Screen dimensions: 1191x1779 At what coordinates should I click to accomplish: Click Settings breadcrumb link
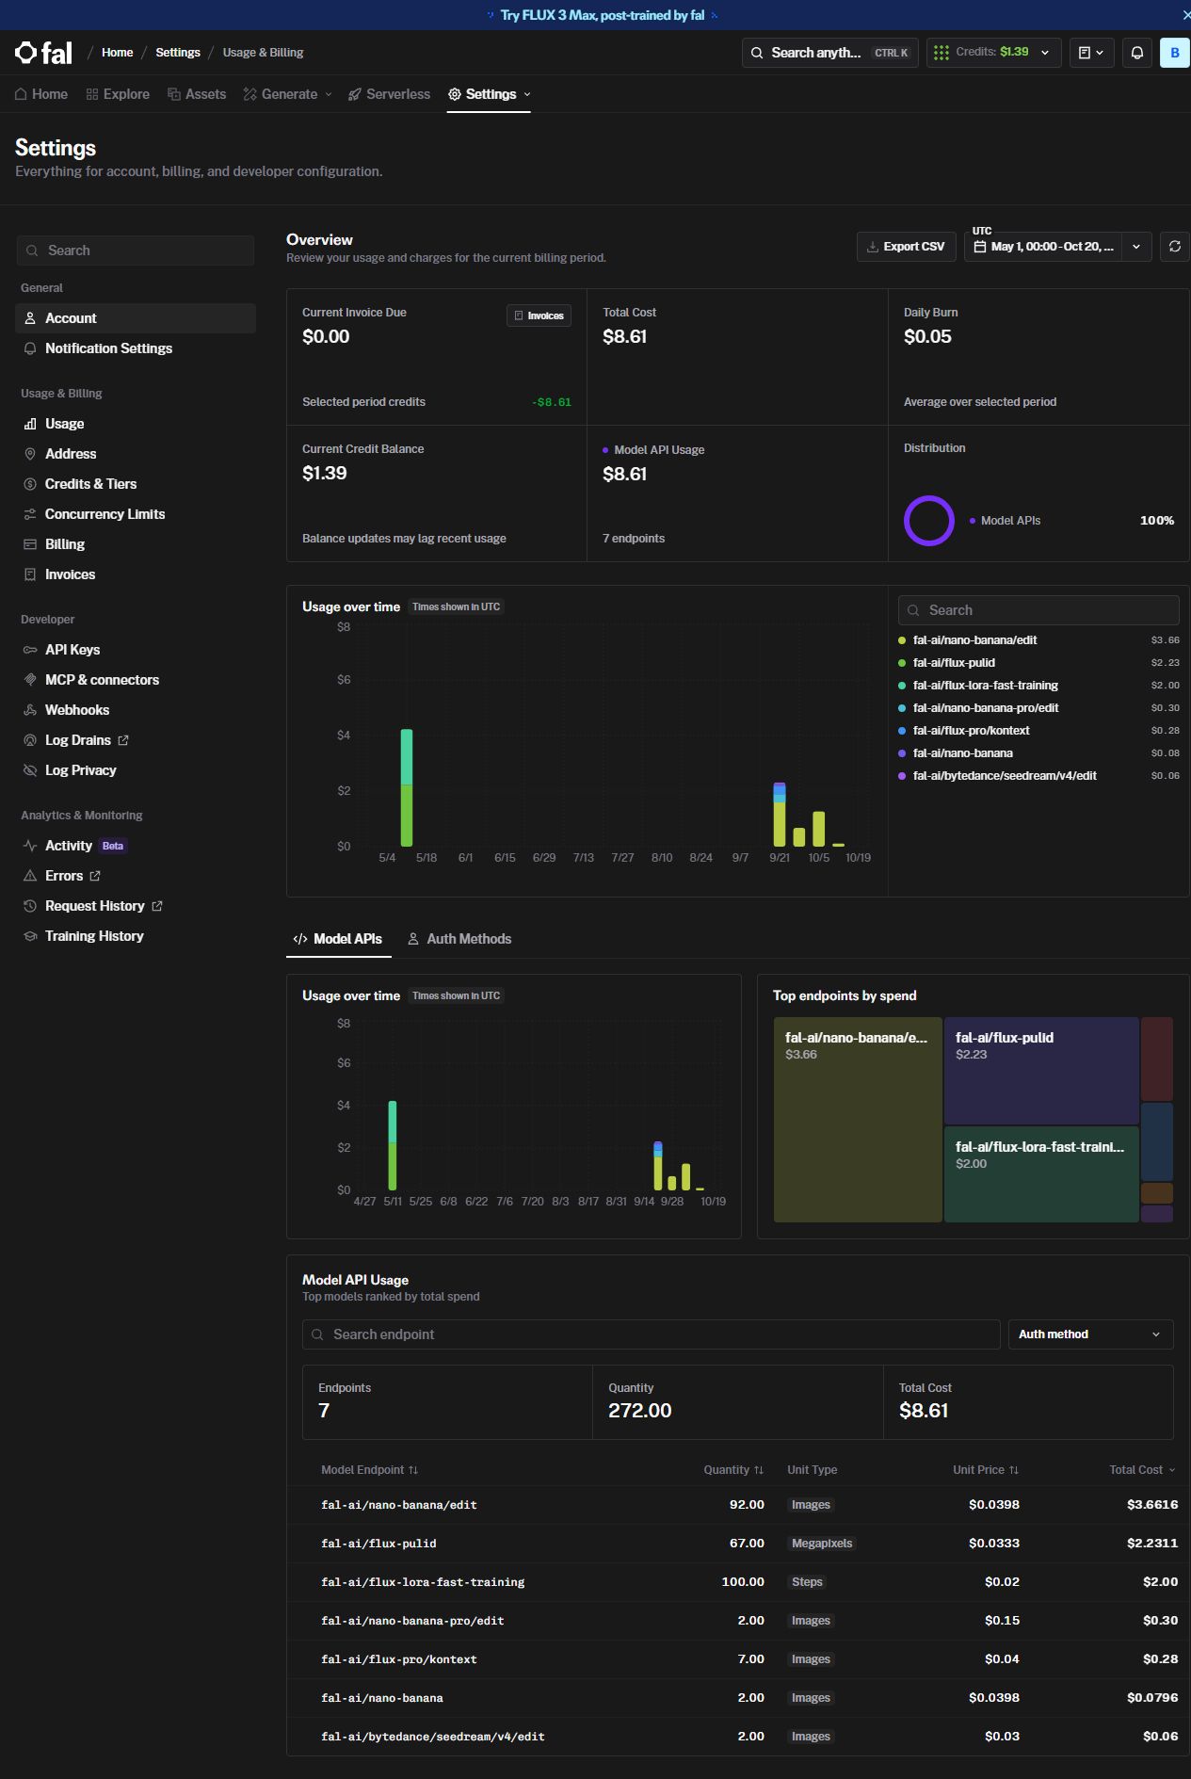(178, 53)
